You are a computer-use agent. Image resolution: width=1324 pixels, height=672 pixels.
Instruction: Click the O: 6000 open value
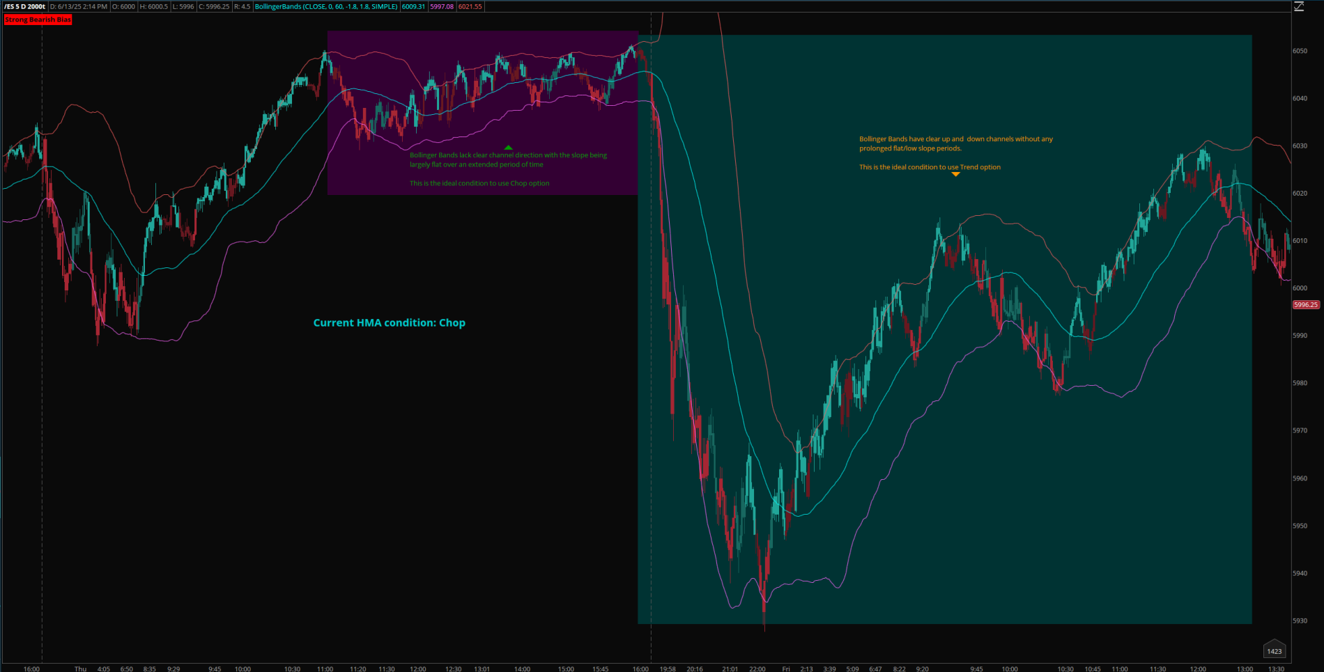[x=123, y=6]
